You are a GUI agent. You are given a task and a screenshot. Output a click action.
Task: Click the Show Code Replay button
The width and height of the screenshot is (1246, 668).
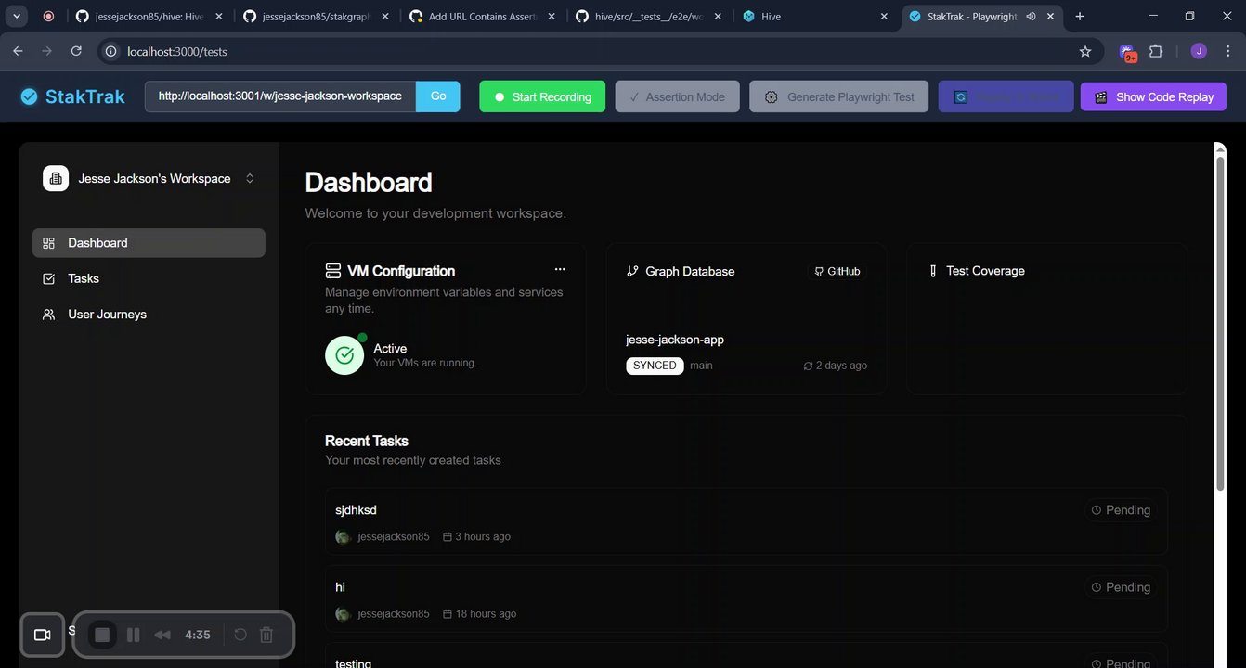(1153, 96)
